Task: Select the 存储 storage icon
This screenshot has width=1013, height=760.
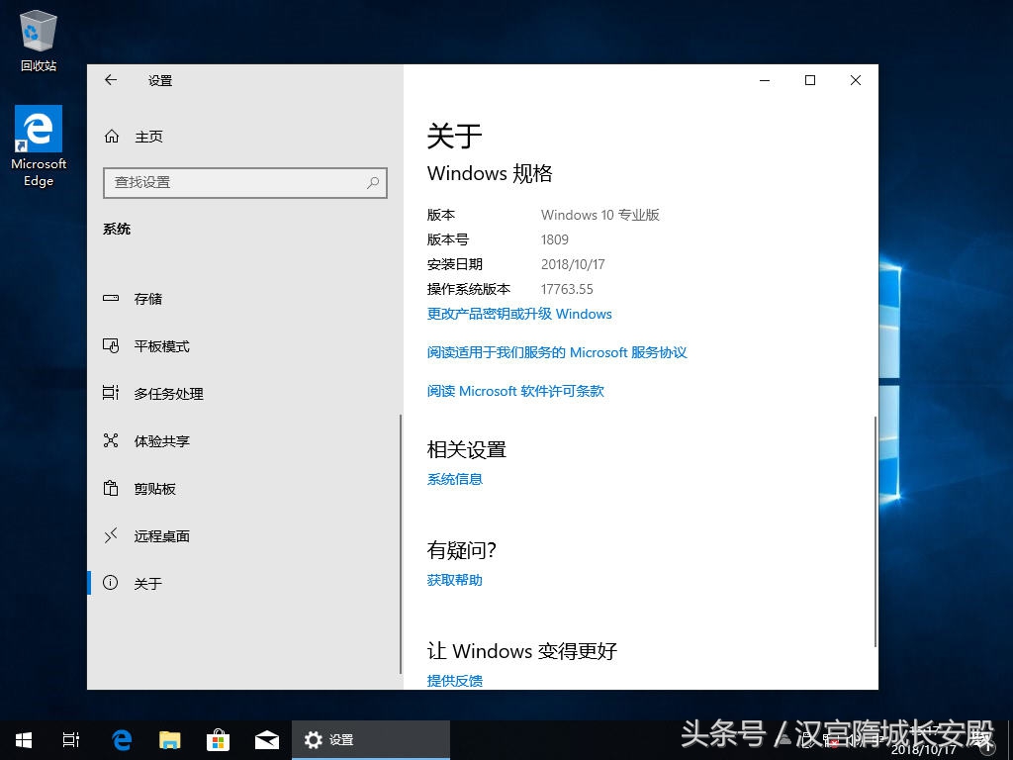Action: click(x=111, y=299)
